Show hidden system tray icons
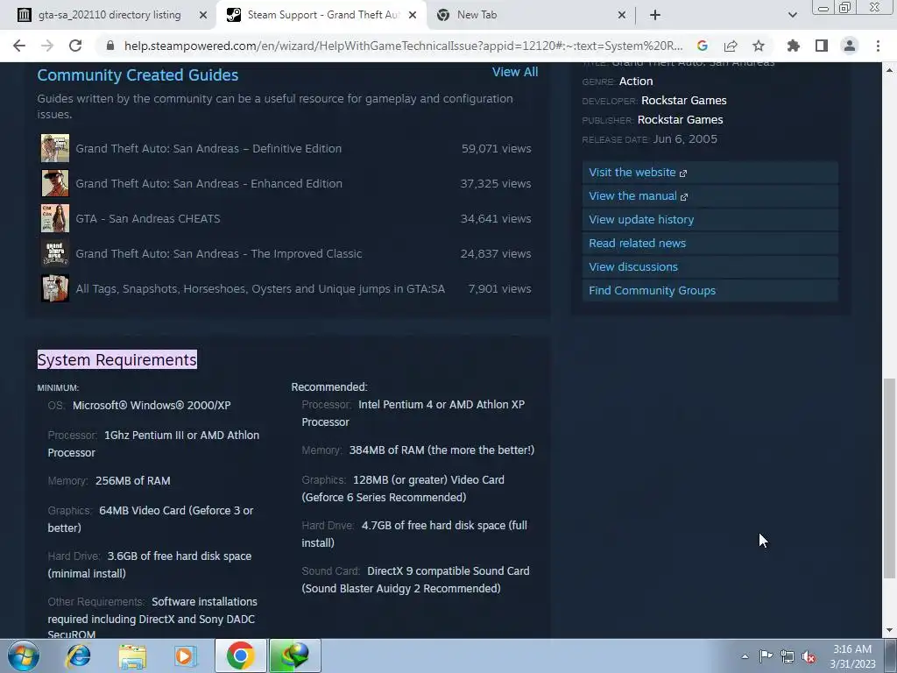This screenshot has height=673, width=897. [x=745, y=656]
